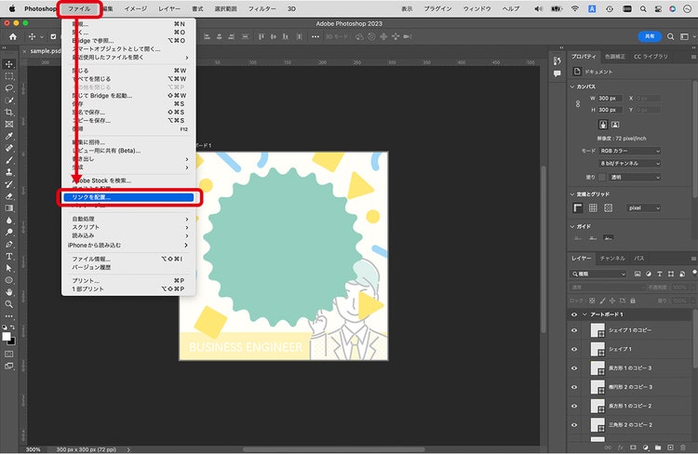Open search via magnifier near Share button

(x=670, y=37)
